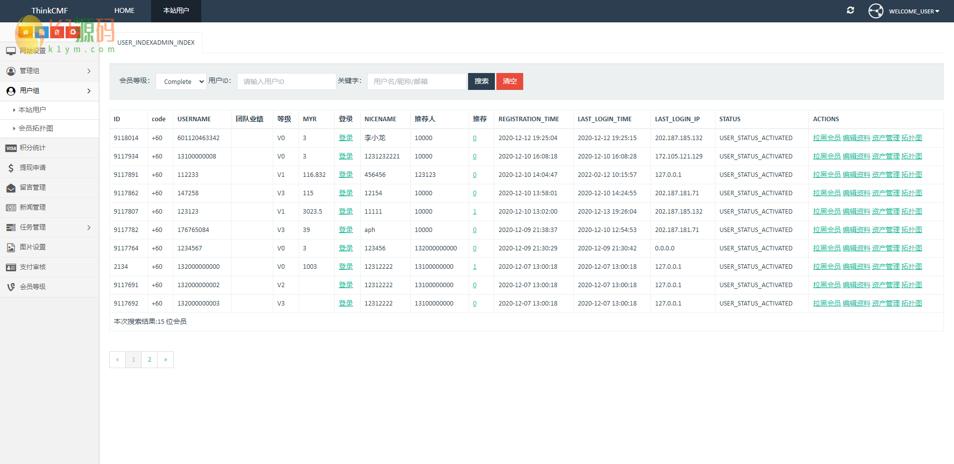
Task: Click the VISA card icon for 积分统计
Action: [x=11, y=148]
